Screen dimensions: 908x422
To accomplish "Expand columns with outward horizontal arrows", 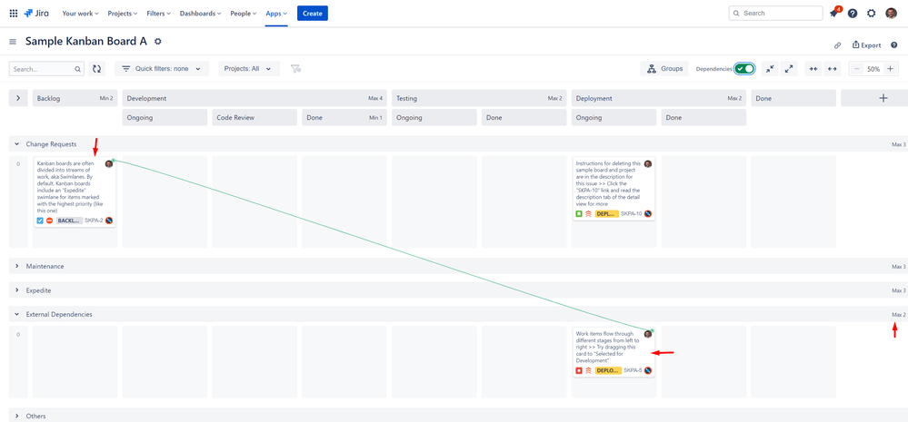I will tap(833, 69).
